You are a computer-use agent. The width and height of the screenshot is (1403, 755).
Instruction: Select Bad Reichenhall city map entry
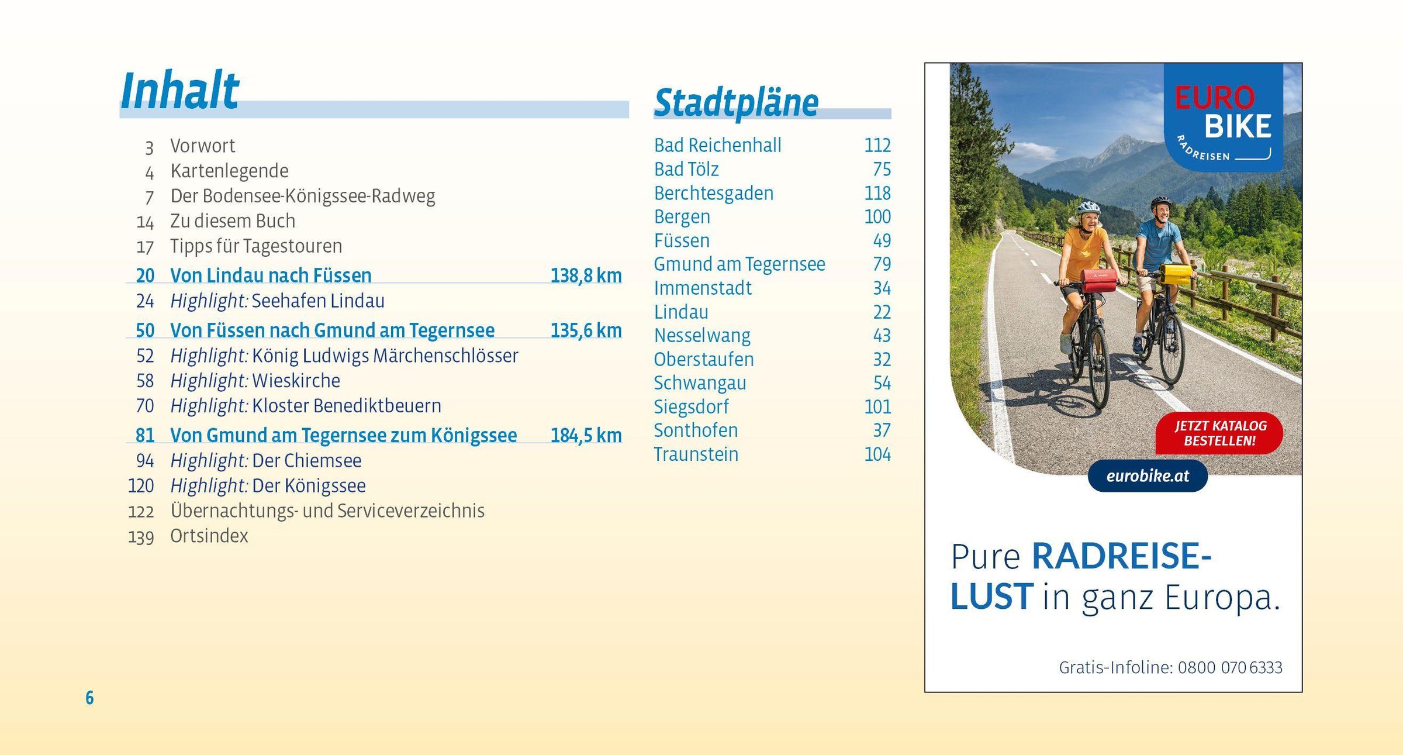717,145
